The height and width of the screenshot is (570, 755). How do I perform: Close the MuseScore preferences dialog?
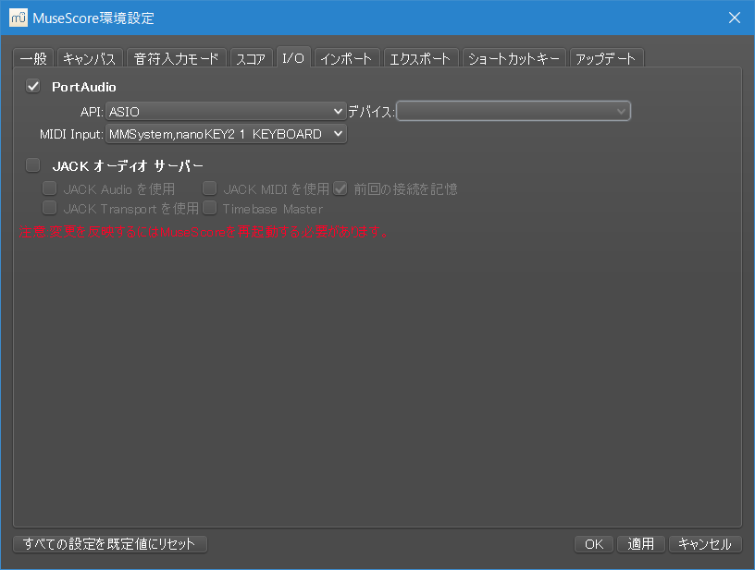coord(735,18)
